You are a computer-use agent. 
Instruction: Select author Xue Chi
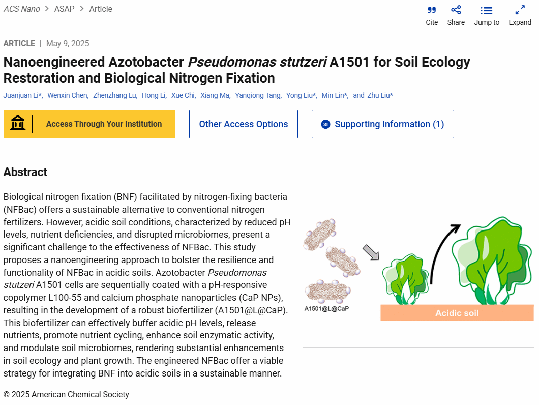183,95
